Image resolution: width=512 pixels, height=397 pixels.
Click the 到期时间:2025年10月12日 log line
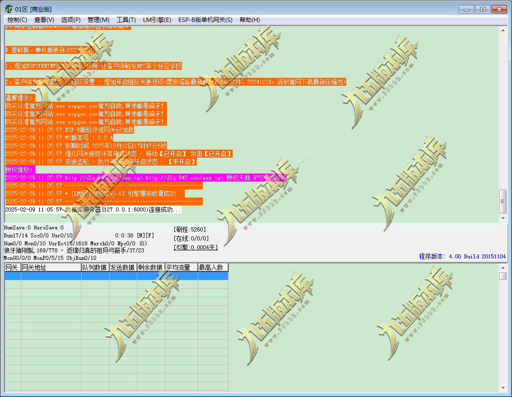86,146
